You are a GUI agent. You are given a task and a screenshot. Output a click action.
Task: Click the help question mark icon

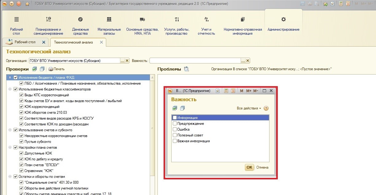point(266,108)
